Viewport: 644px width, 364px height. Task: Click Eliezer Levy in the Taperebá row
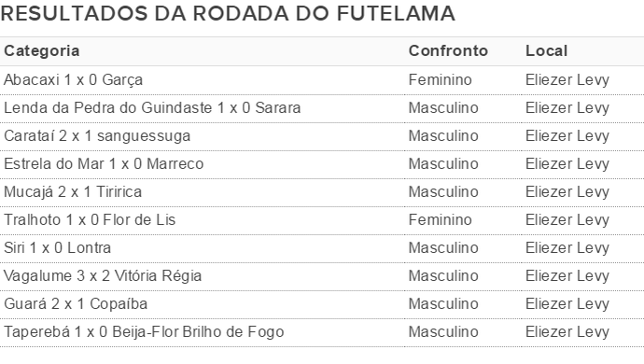click(567, 332)
